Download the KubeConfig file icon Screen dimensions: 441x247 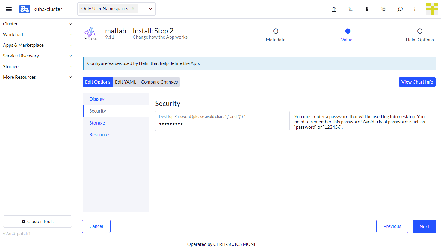pyautogui.click(x=367, y=9)
